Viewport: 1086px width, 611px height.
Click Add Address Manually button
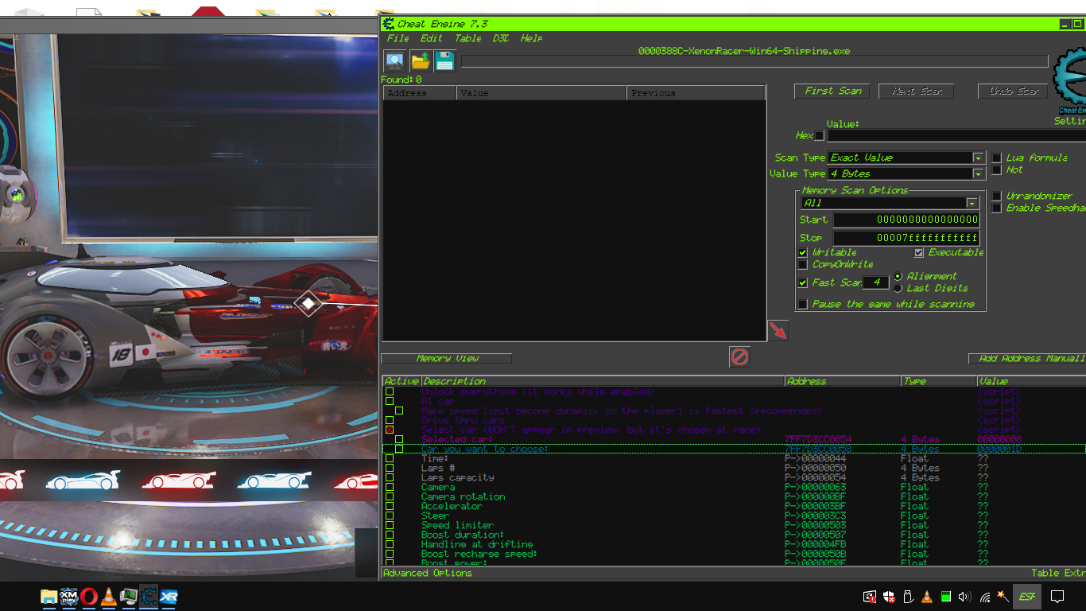1027,359
